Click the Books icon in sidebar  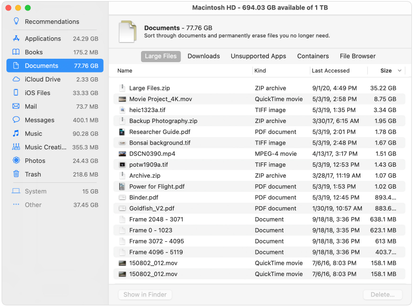point(16,52)
